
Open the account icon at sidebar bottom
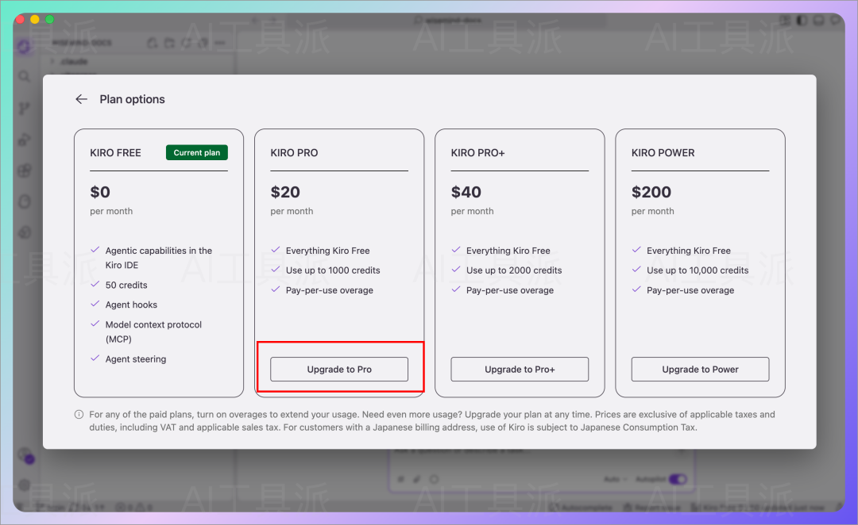25,455
